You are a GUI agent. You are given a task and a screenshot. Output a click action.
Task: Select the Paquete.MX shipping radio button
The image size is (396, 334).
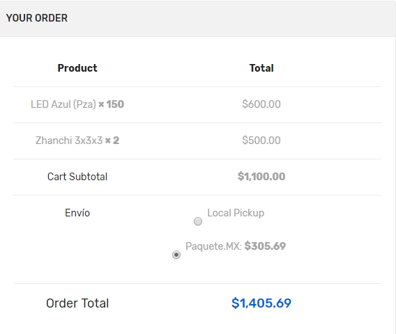(x=176, y=255)
